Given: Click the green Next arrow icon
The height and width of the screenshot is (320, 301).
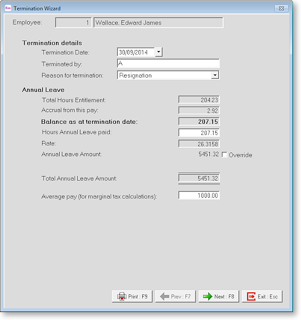Looking at the screenshot, I should click(208, 296).
